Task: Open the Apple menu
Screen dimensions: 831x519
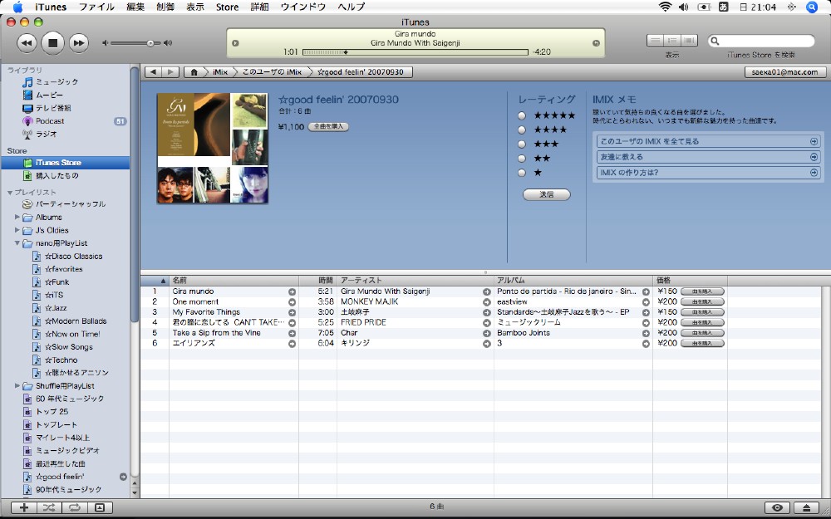Action: 17,7
